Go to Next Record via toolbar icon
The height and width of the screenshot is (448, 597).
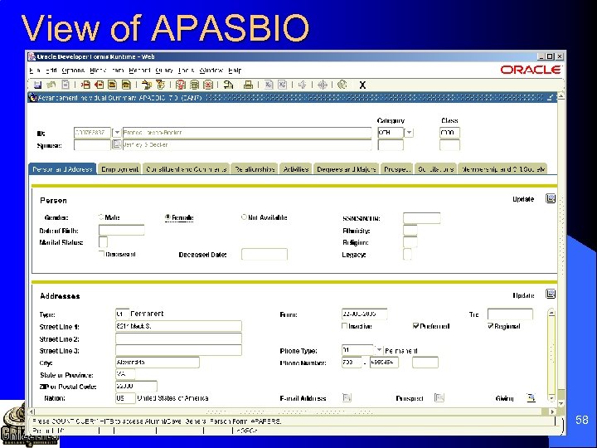pos(126,85)
